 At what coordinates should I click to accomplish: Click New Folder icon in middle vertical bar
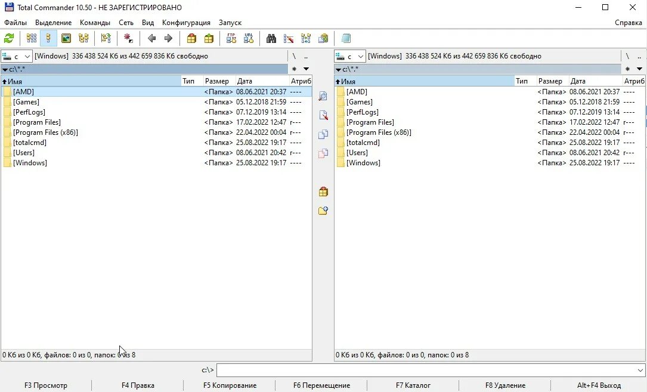tap(323, 211)
